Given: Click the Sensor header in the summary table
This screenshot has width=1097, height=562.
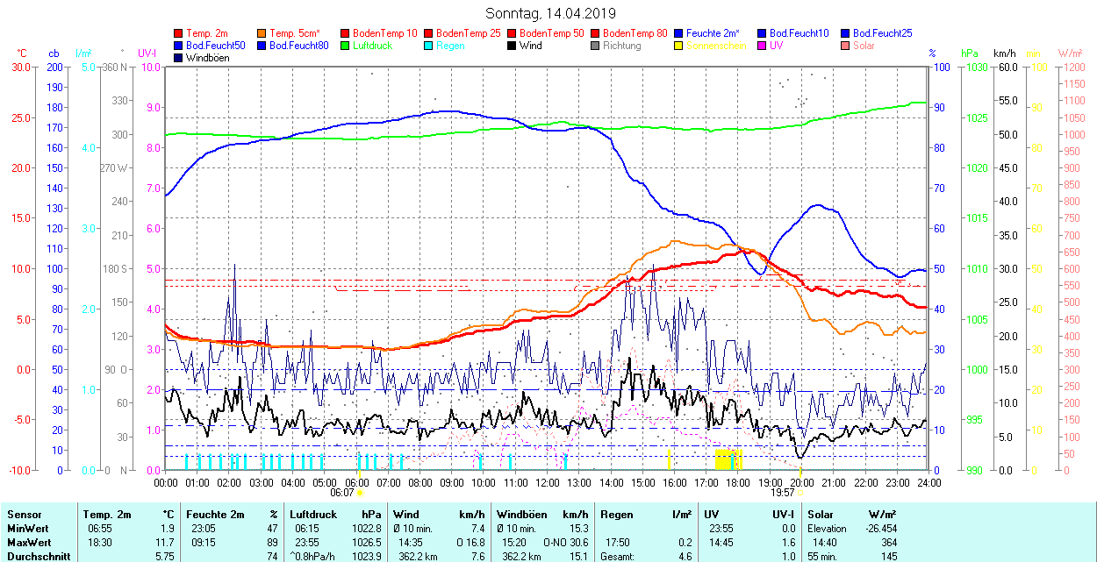Looking at the screenshot, I should coord(24,515).
